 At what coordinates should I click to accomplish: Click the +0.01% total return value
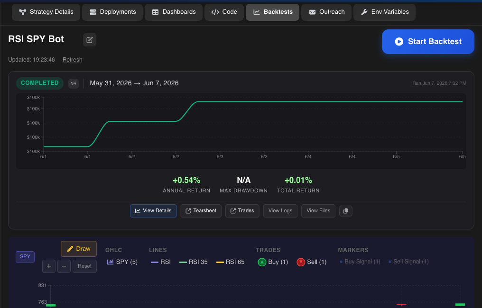[298, 180]
